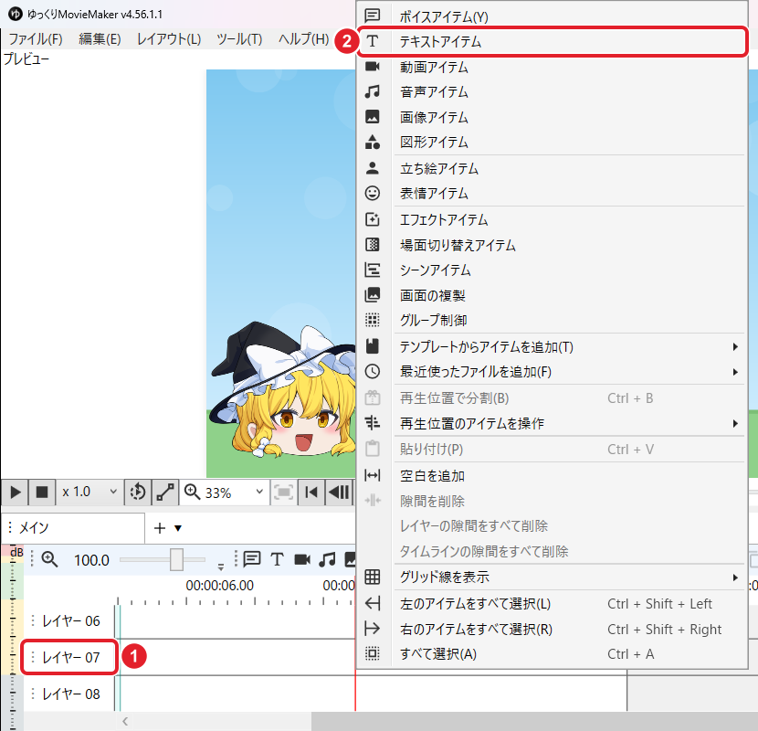
Task: Stop the preview playback
Action: point(42,493)
